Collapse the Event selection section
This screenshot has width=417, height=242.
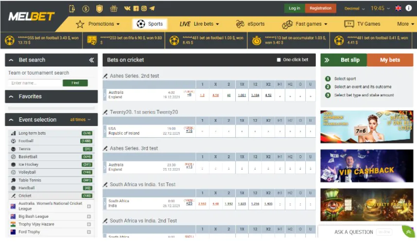[x=11, y=120]
